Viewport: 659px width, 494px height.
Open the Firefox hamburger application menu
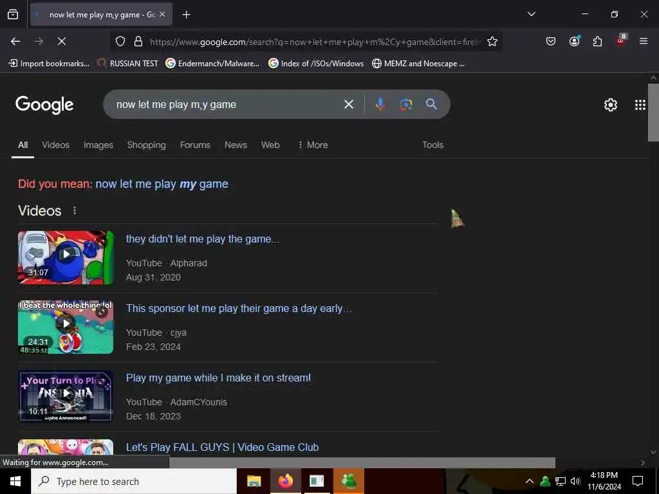click(x=643, y=41)
